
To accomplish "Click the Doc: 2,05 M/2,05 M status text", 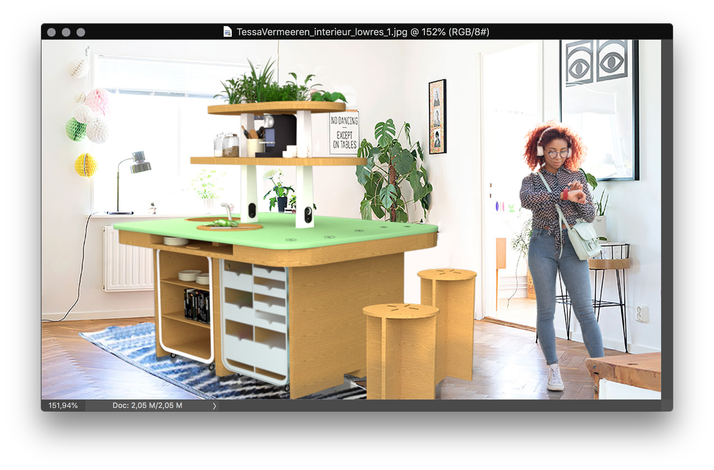I will pos(147,405).
